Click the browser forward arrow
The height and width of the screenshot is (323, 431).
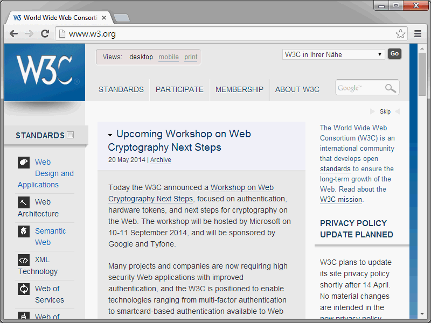tap(29, 34)
